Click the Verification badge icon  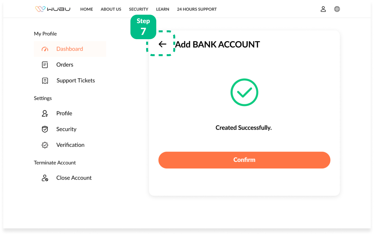click(45, 145)
